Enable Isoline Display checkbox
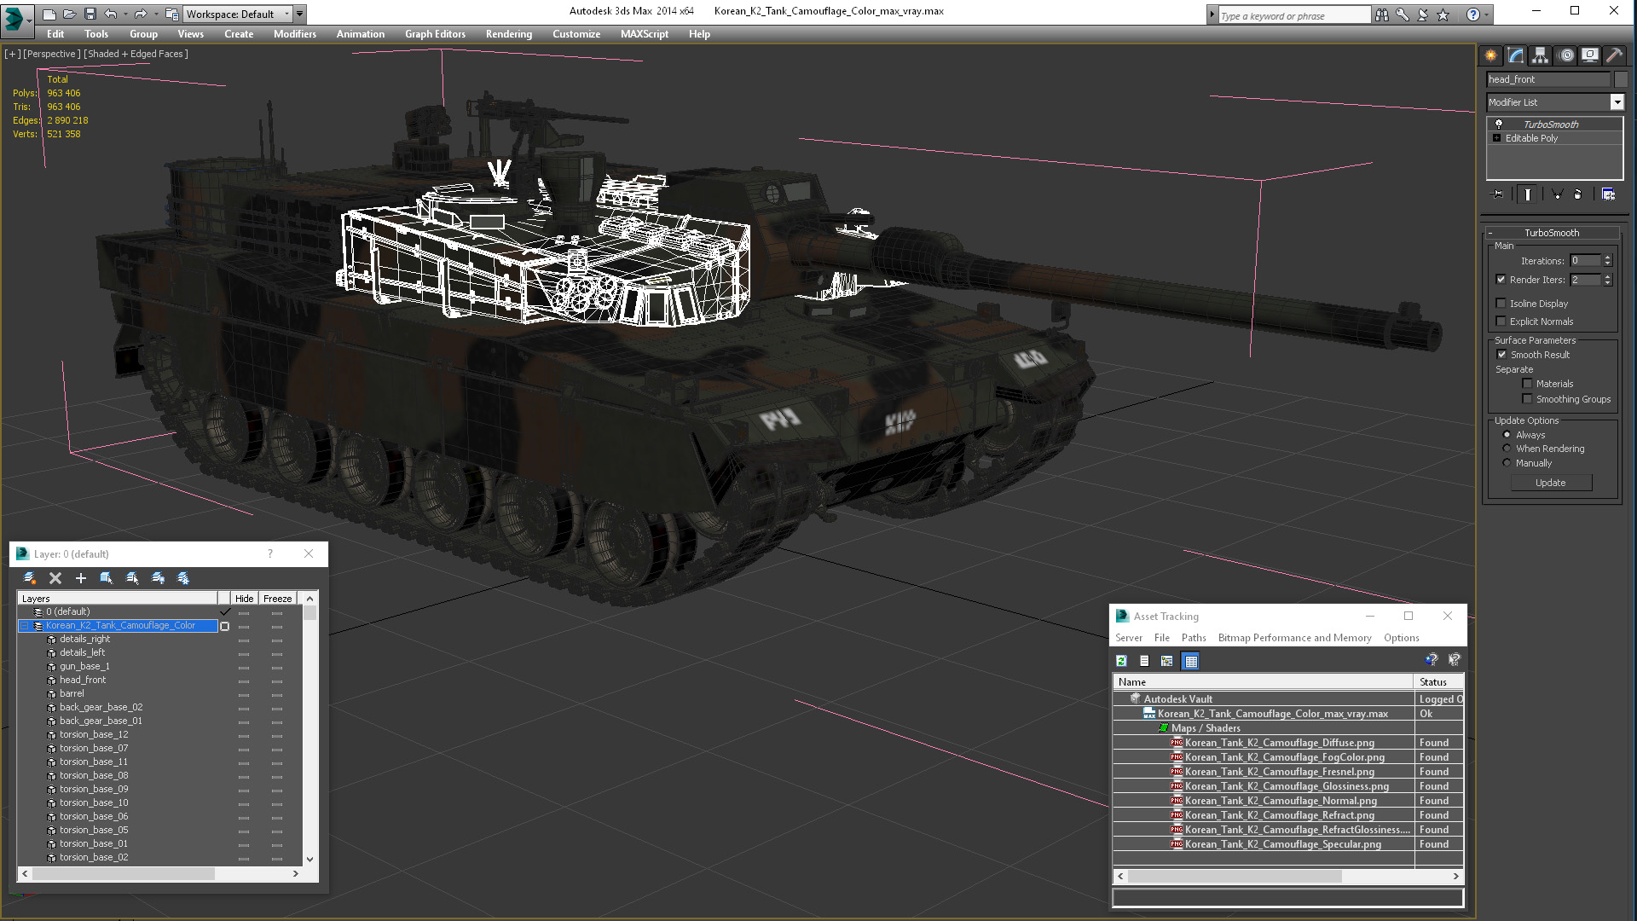The height and width of the screenshot is (921, 1637). pyautogui.click(x=1501, y=304)
